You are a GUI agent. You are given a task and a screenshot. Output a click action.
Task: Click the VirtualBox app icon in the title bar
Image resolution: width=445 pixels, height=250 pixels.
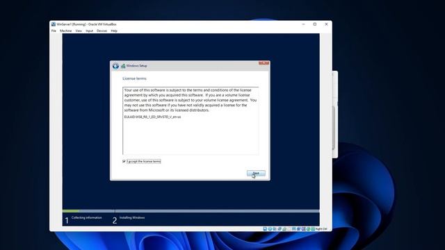point(54,24)
